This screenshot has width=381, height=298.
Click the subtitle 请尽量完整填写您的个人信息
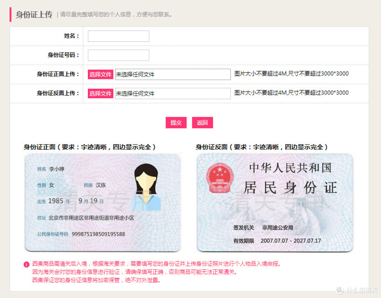pos(116,14)
